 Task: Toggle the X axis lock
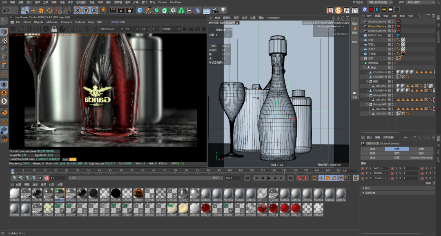click(x=78, y=11)
